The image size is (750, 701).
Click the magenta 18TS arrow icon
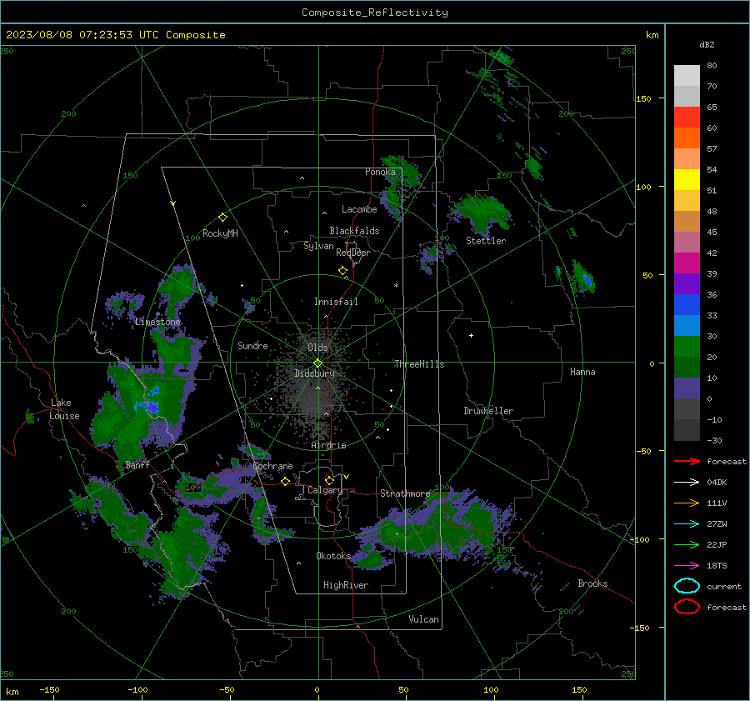(x=687, y=566)
